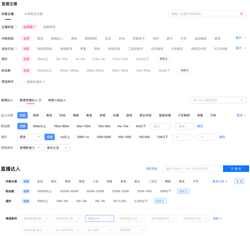Open the 身份认证 dropdown
Image resolution: width=250 pixels, height=236 pixels.
pyautogui.click(x=57, y=148)
